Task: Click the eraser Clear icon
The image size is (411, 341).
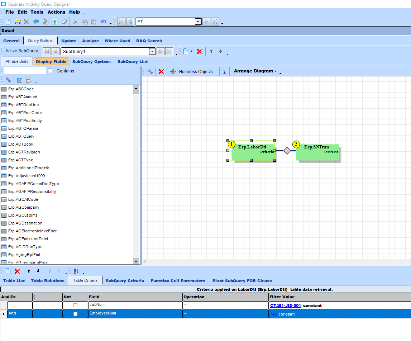Action: tap(64, 22)
